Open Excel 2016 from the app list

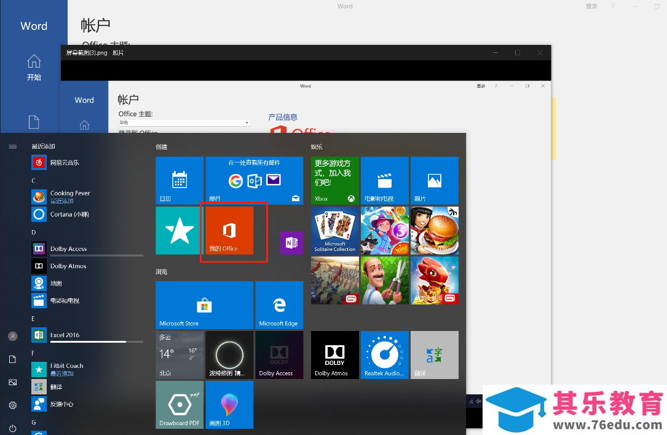(x=87, y=335)
